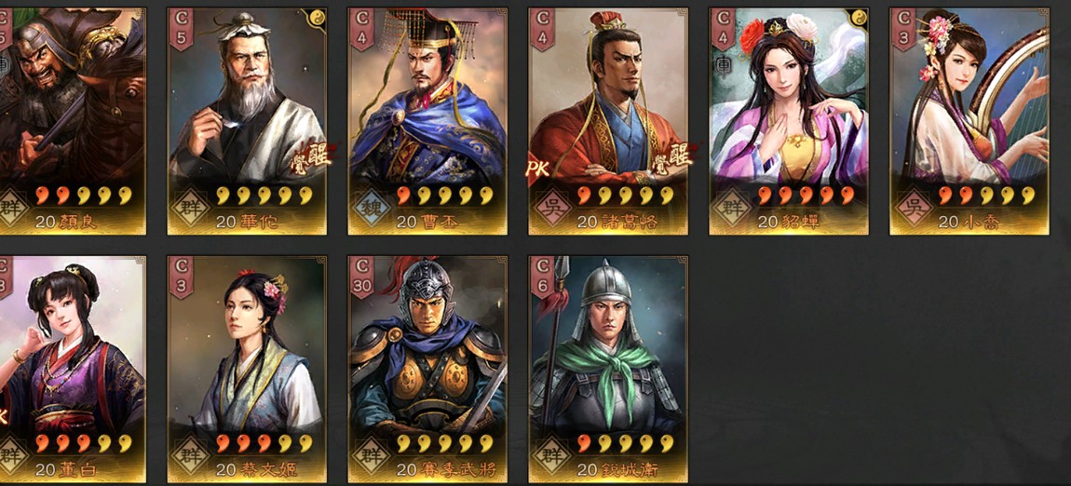Open the 曹丕 emperor card

click(427, 121)
